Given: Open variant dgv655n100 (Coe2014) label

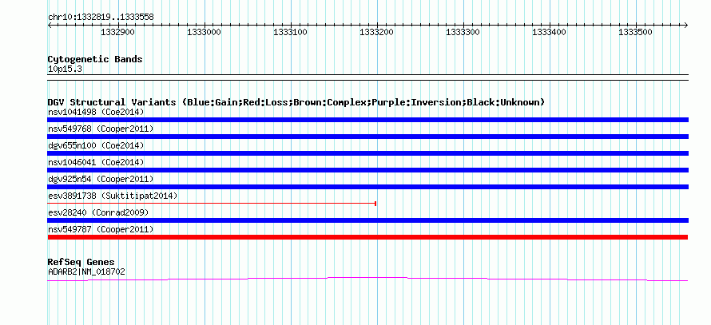Looking at the screenshot, I should click(x=96, y=145).
